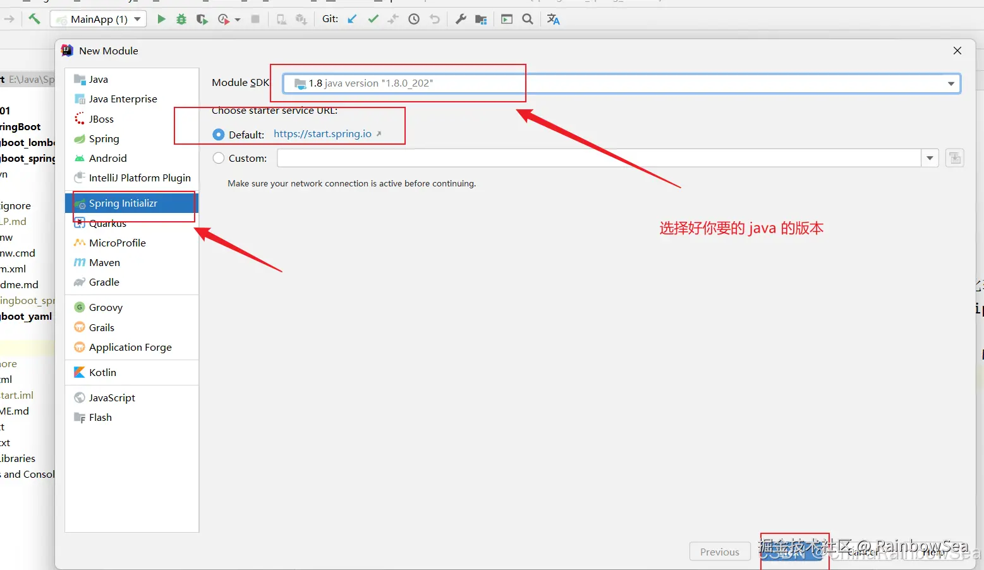Open the https://start.spring.io link
984x570 pixels.
[x=323, y=134]
